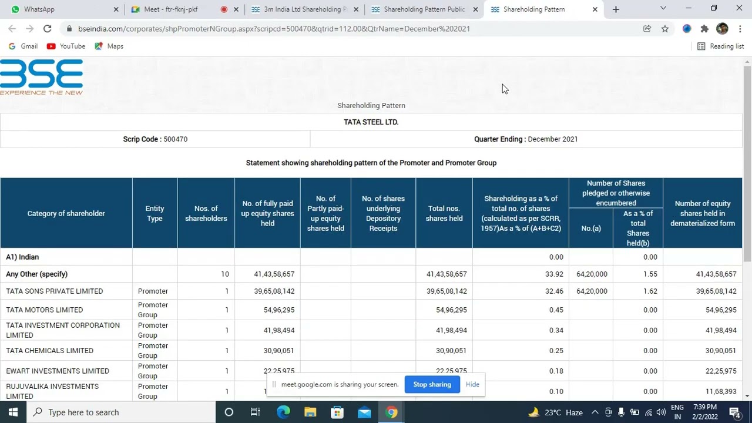Open Cortana circle icon
This screenshot has width=752, height=423.
(x=229, y=412)
